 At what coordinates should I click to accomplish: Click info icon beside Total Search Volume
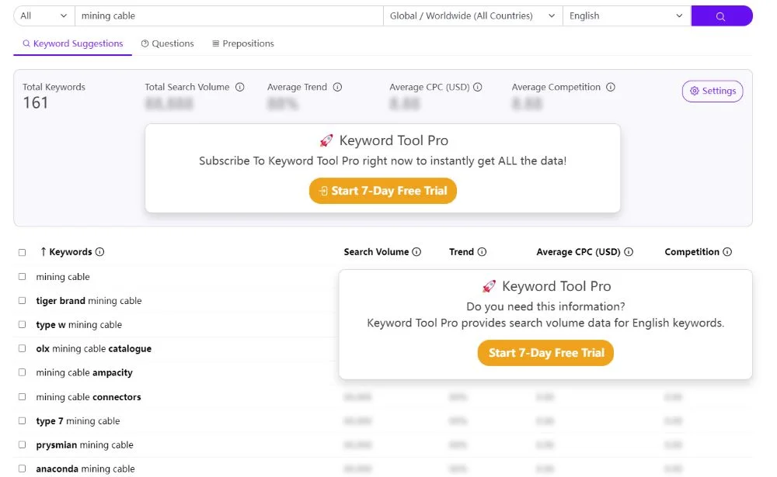pyautogui.click(x=240, y=88)
